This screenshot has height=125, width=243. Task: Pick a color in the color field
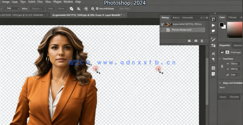pyautogui.click(x=235, y=29)
